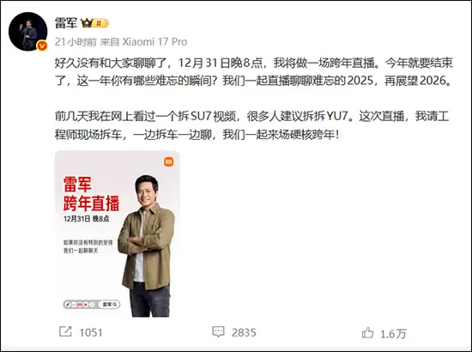472x352 pixels.
Task: Click the 21小时前 timestamp
Action: (76, 42)
